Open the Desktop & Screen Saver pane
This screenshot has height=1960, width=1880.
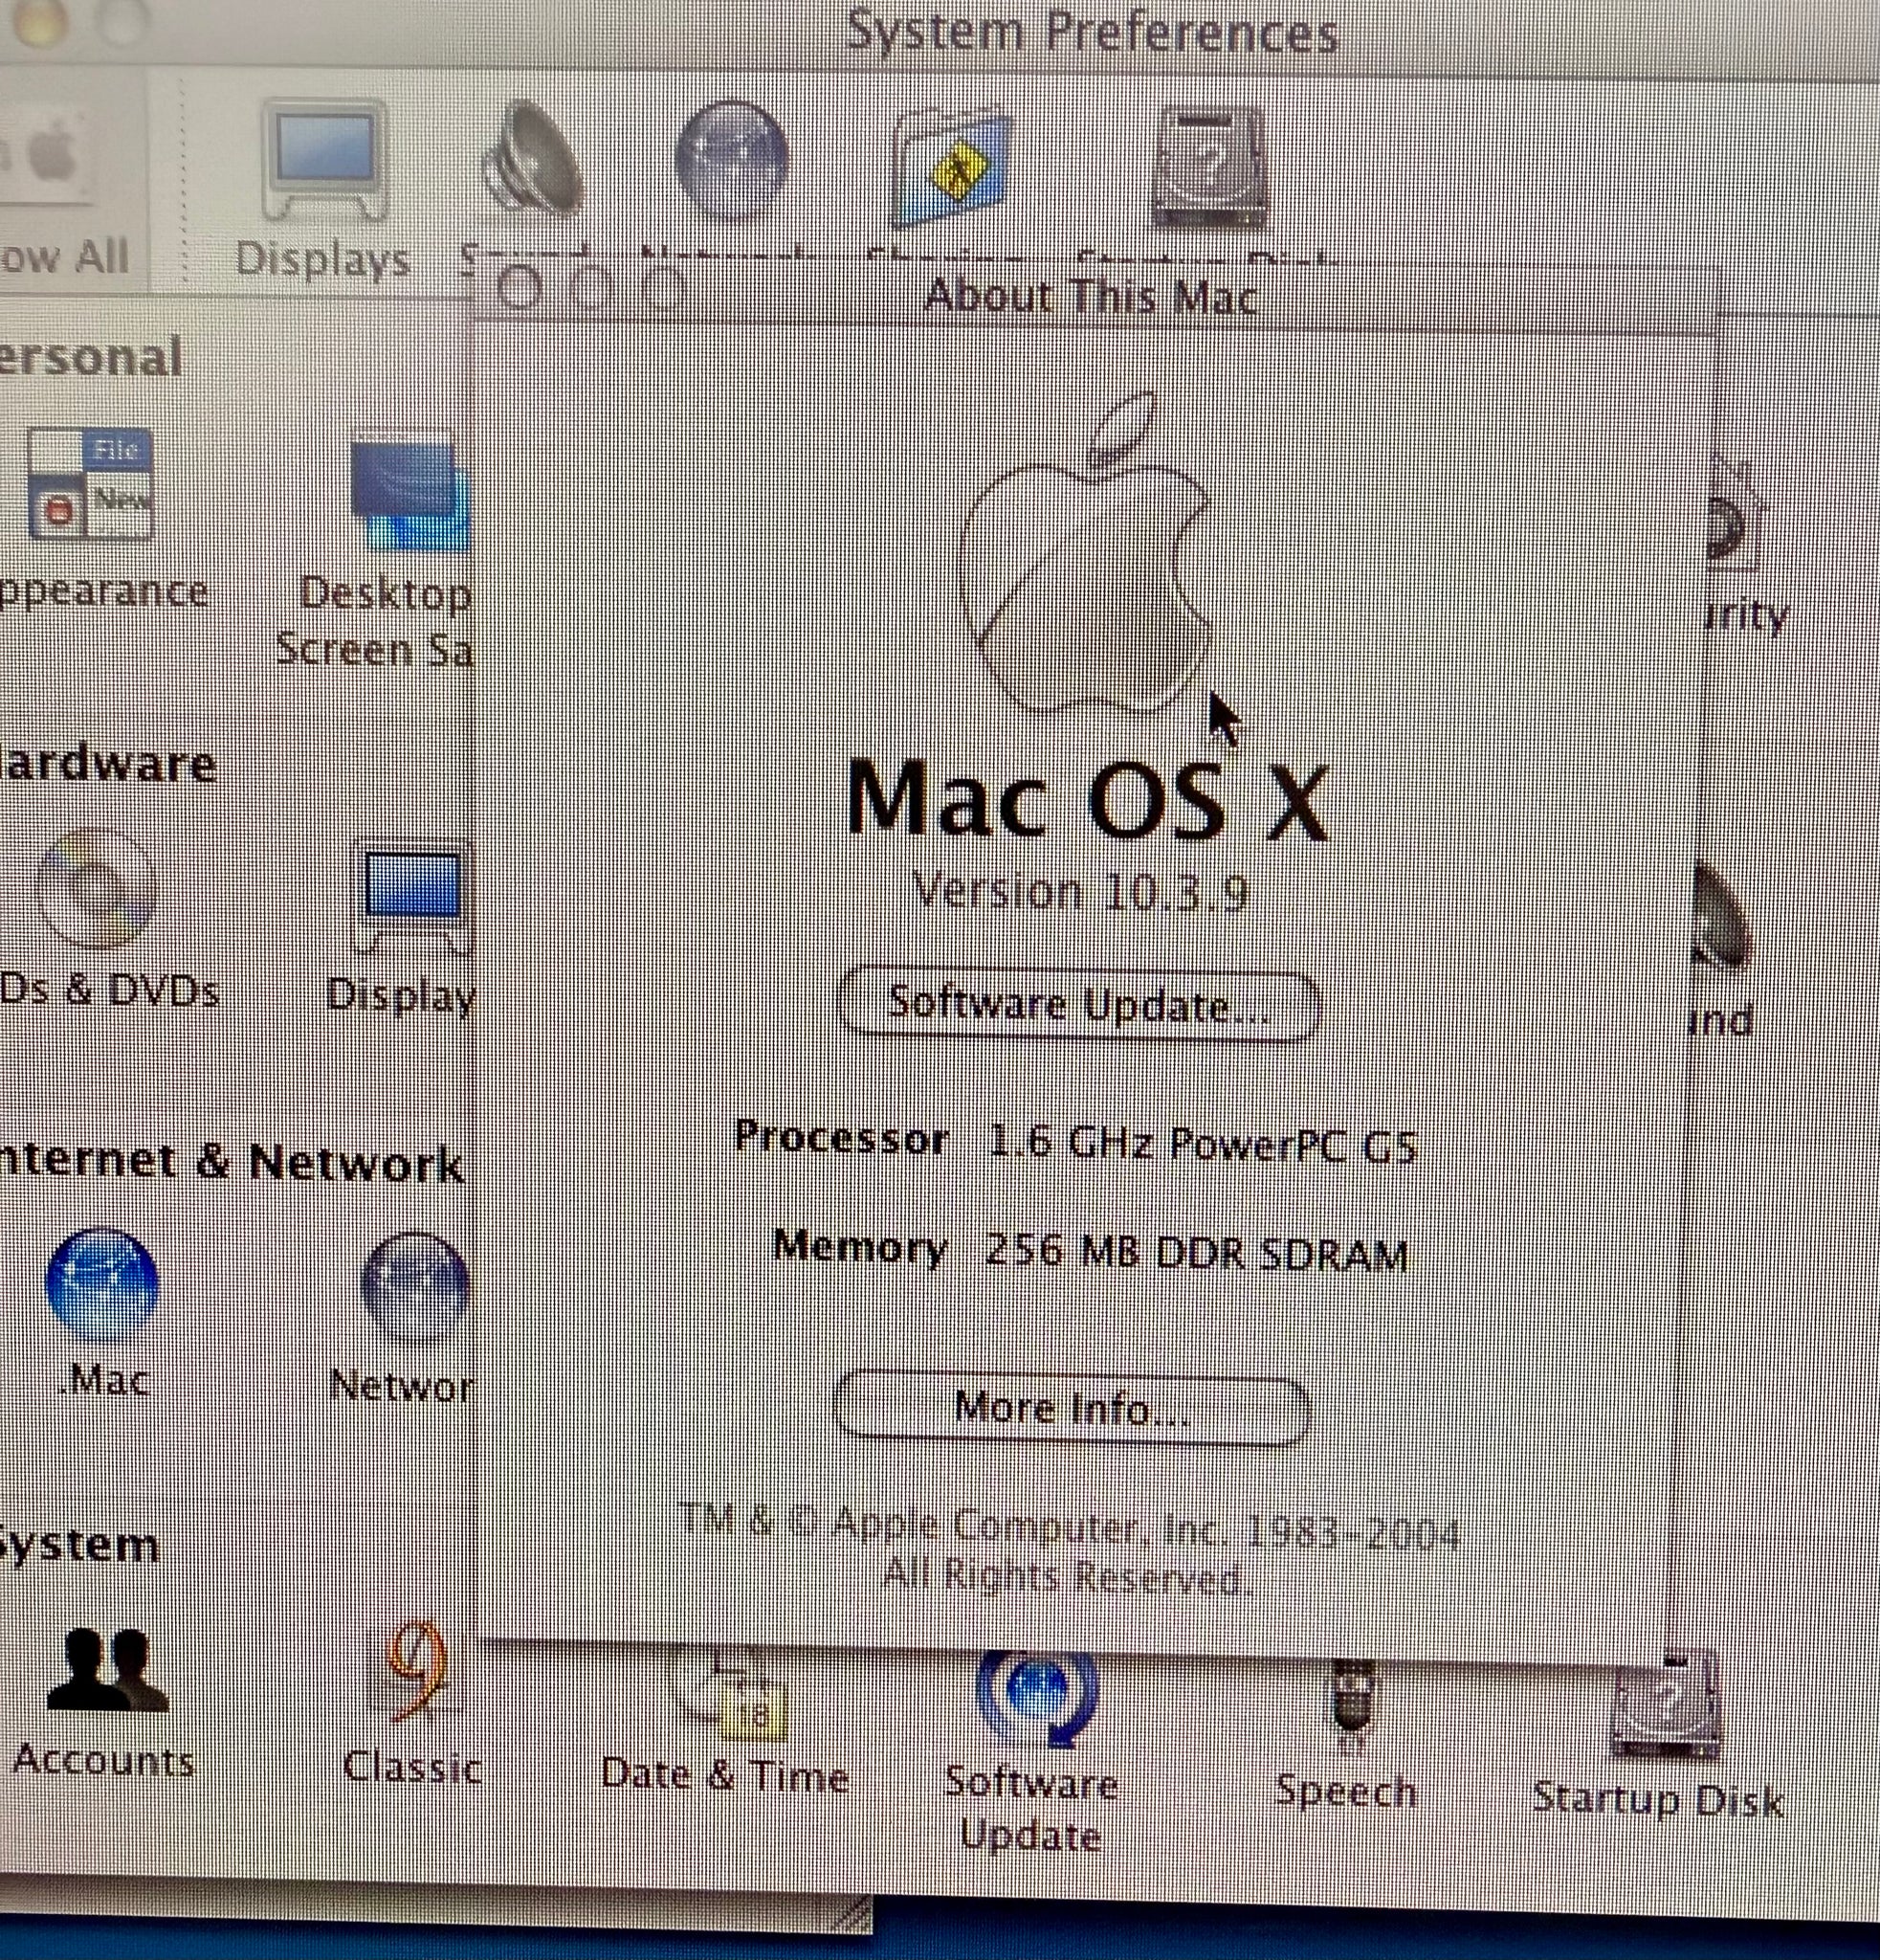click(411, 492)
